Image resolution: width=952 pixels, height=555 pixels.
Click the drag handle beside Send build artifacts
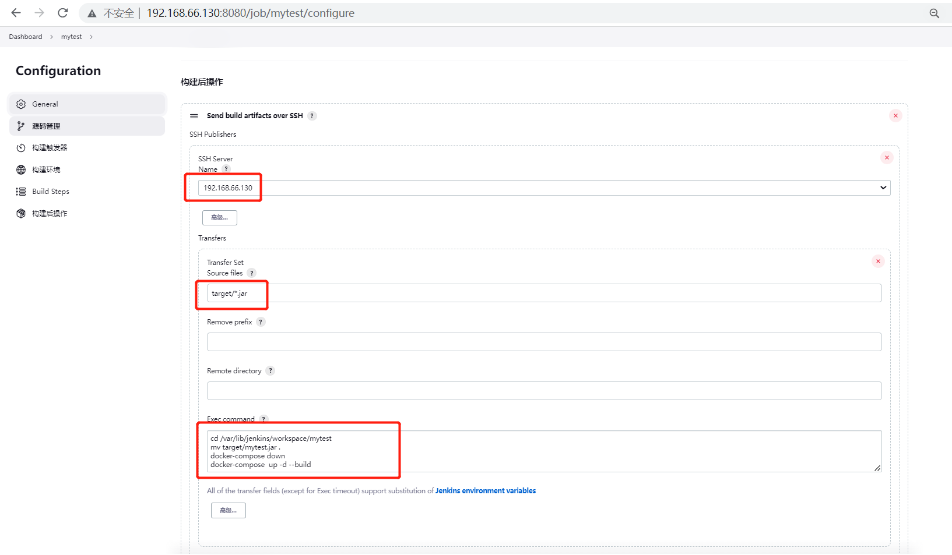pyautogui.click(x=194, y=115)
